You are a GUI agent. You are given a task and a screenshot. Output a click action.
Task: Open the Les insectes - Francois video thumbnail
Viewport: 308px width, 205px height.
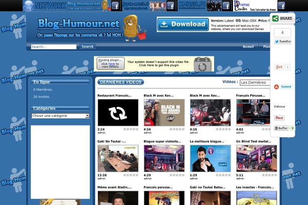[x=257, y=198]
